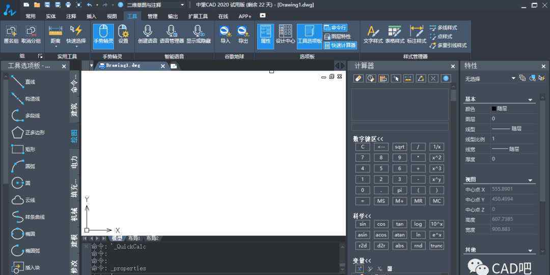Click the pi calculator button
Screen dimensions: 550x275
click(400, 190)
